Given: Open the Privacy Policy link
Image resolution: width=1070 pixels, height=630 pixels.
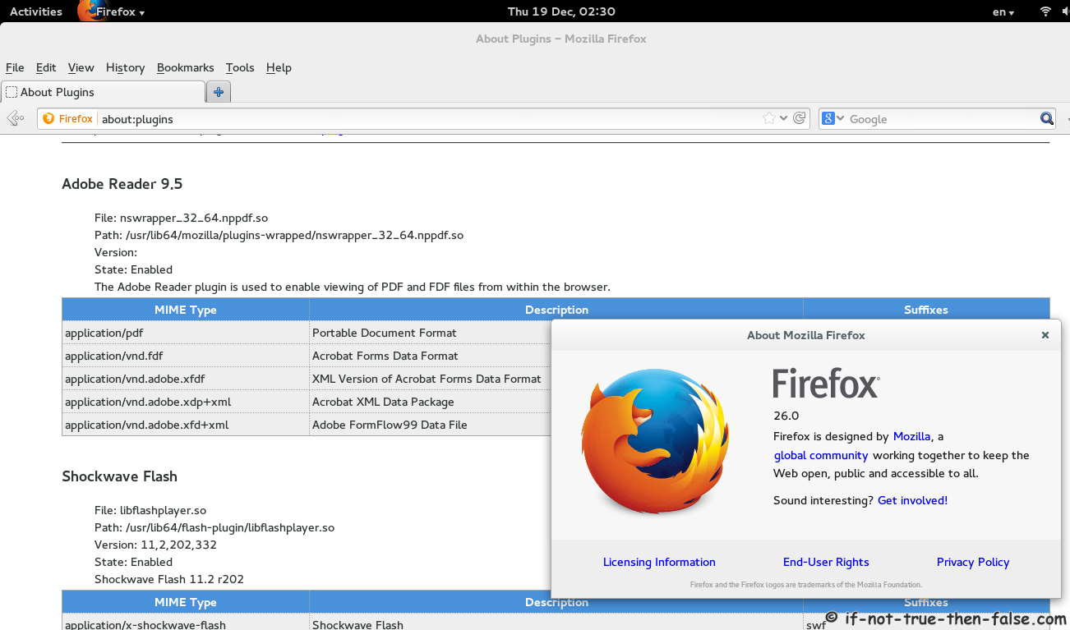Looking at the screenshot, I should coord(973,562).
